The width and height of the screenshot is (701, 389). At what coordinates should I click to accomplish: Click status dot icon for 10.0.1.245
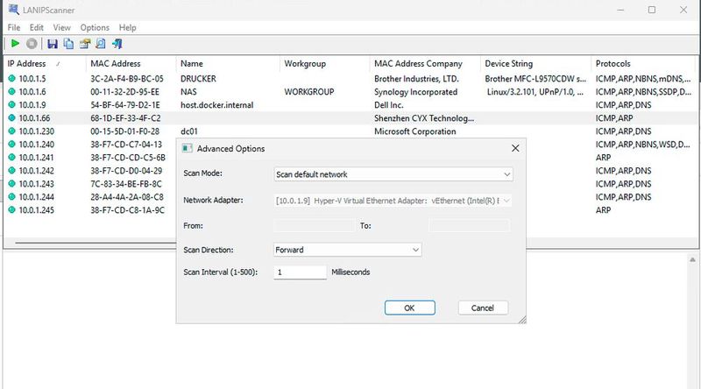11,209
